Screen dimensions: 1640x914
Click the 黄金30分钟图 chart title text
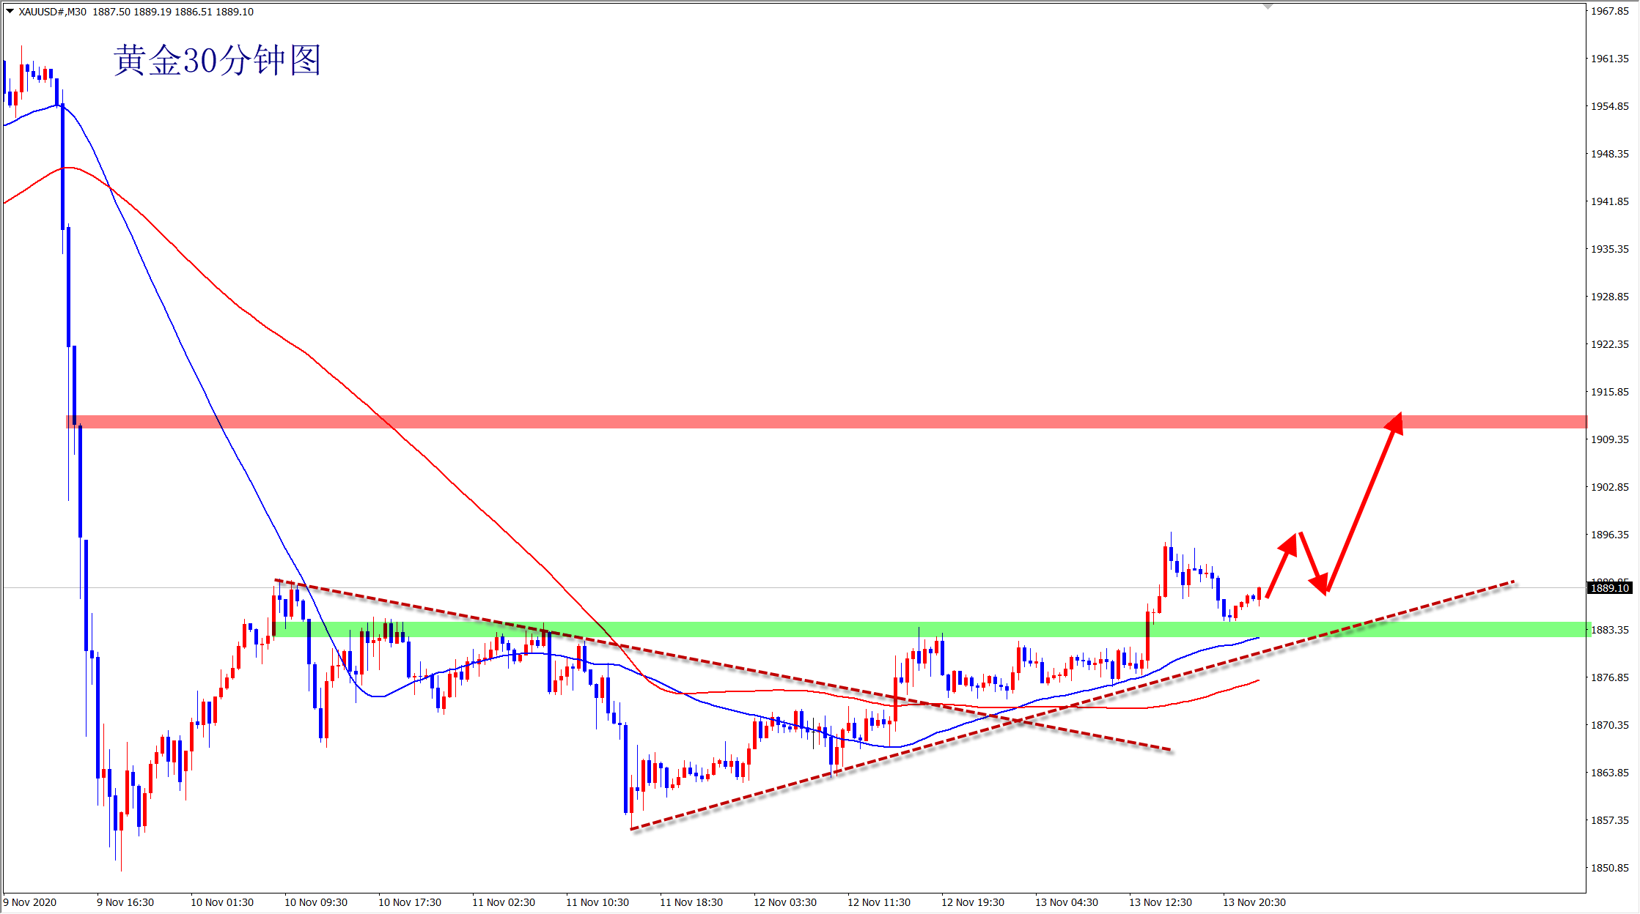(x=217, y=60)
